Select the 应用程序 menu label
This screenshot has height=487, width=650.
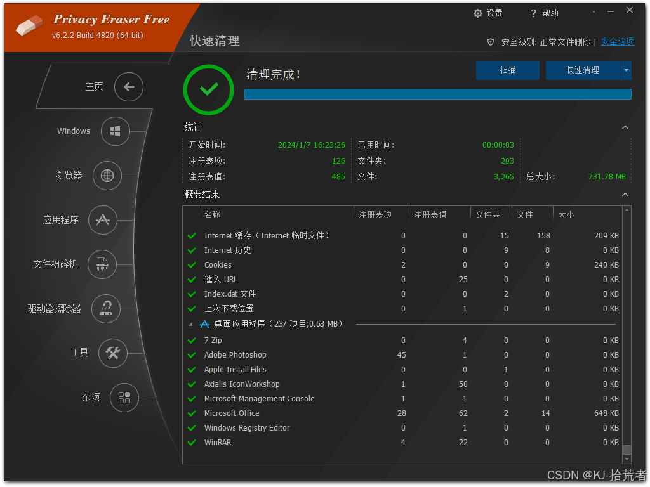(60, 220)
